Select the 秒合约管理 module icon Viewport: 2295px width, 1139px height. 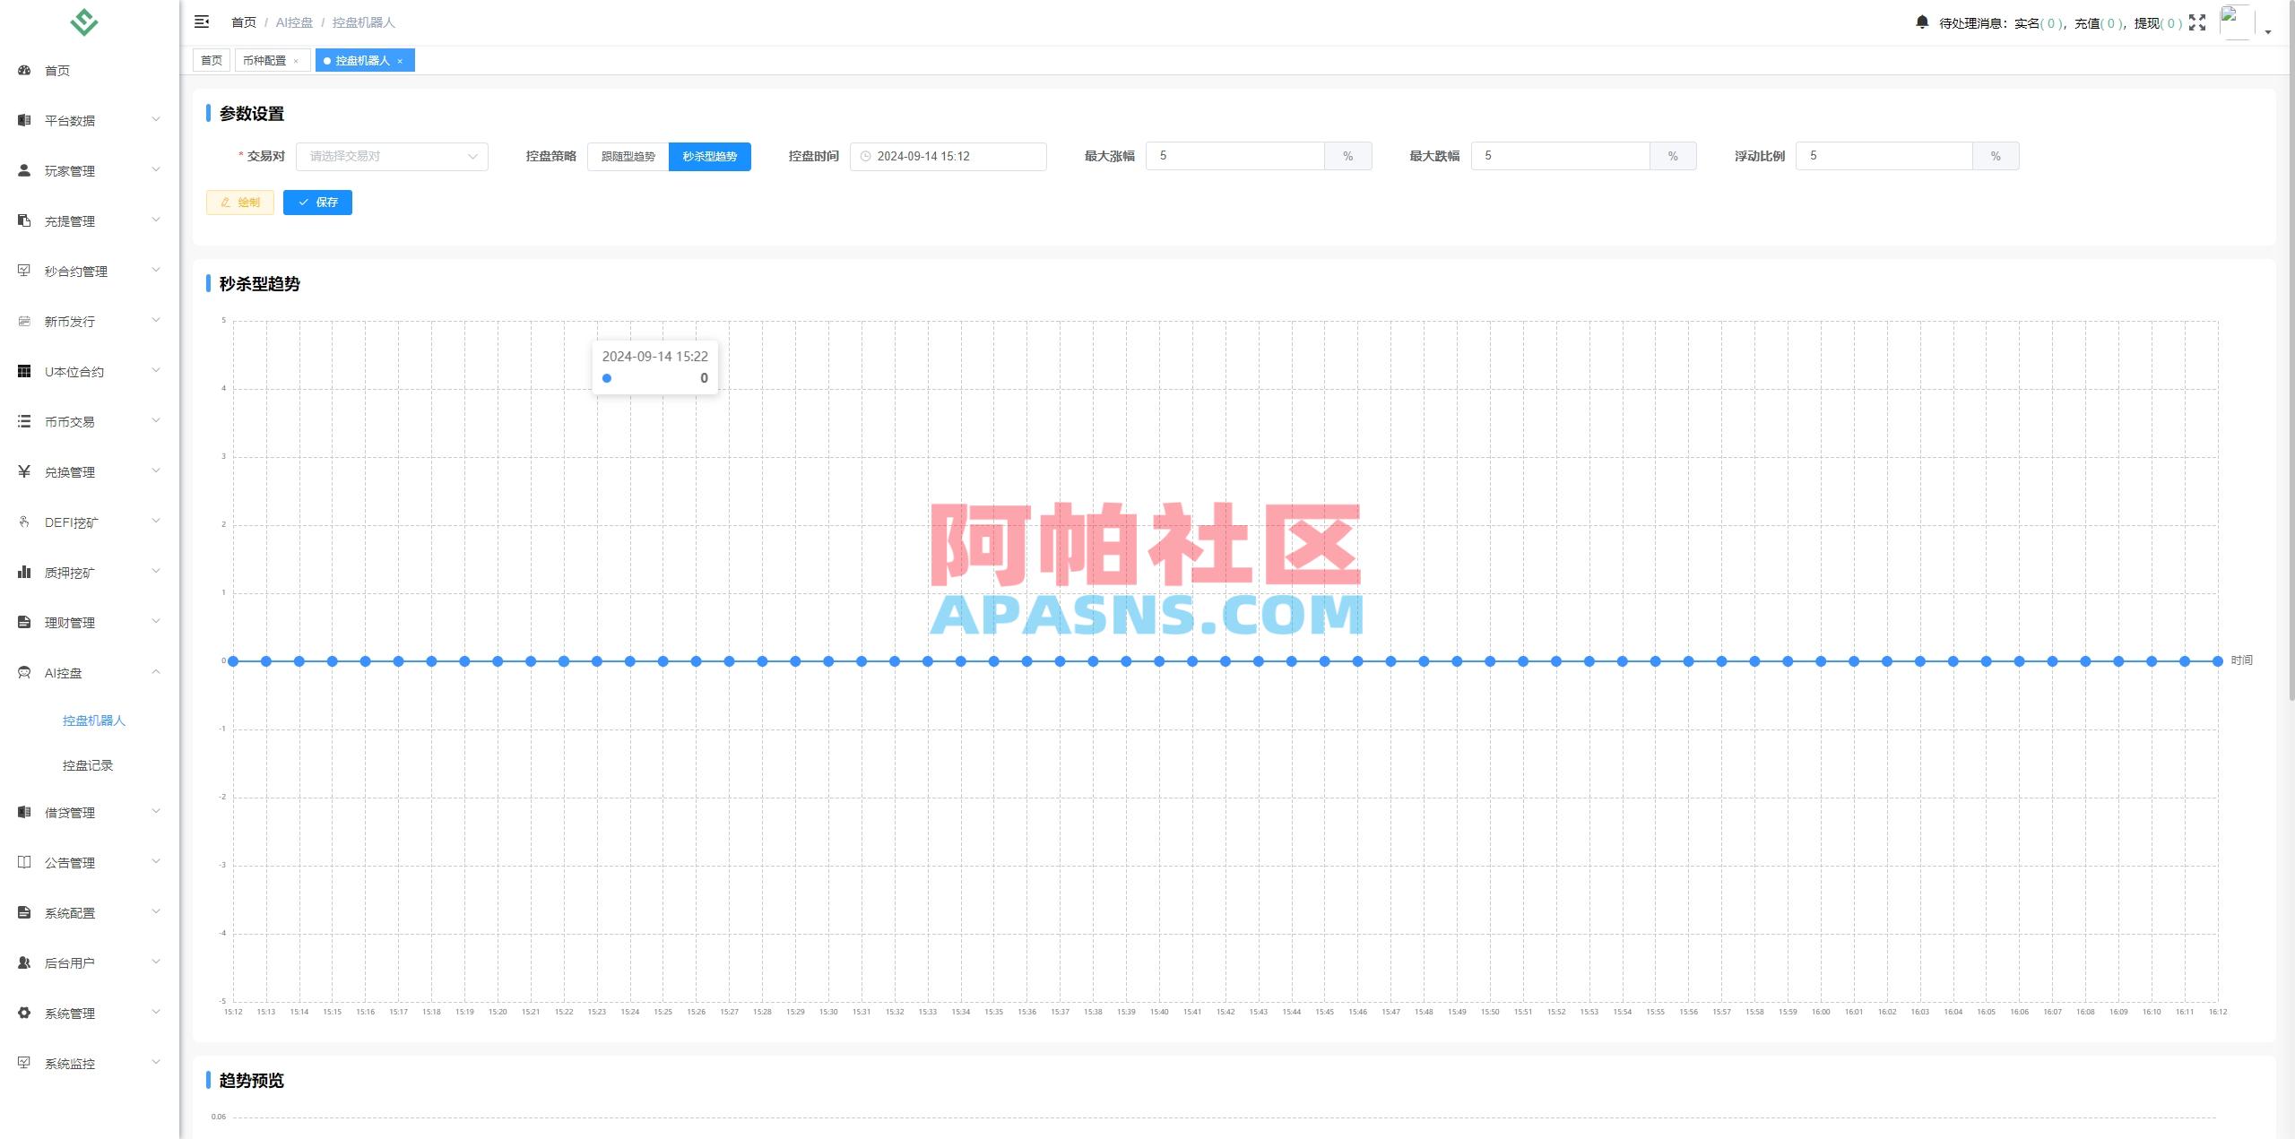coord(24,270)
